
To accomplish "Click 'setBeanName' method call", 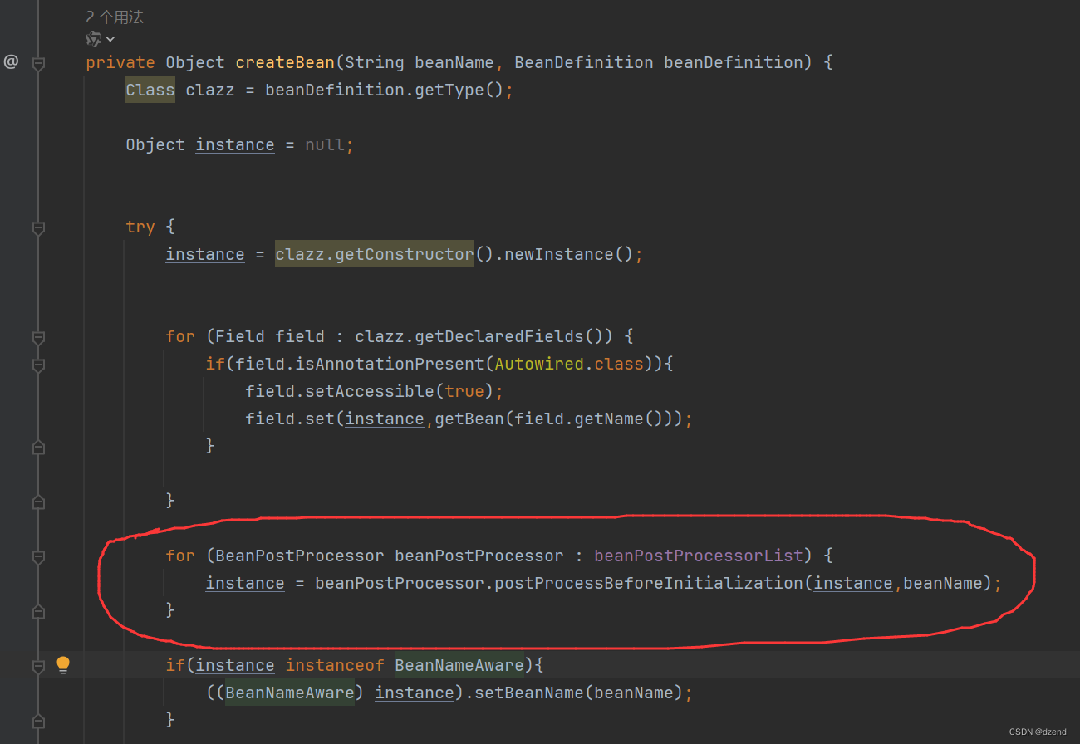I will (x=529, y=693).
